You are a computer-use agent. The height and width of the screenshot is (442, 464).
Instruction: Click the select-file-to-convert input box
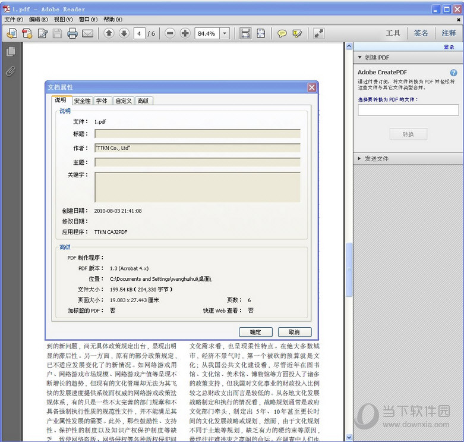(x=408, y=110)
